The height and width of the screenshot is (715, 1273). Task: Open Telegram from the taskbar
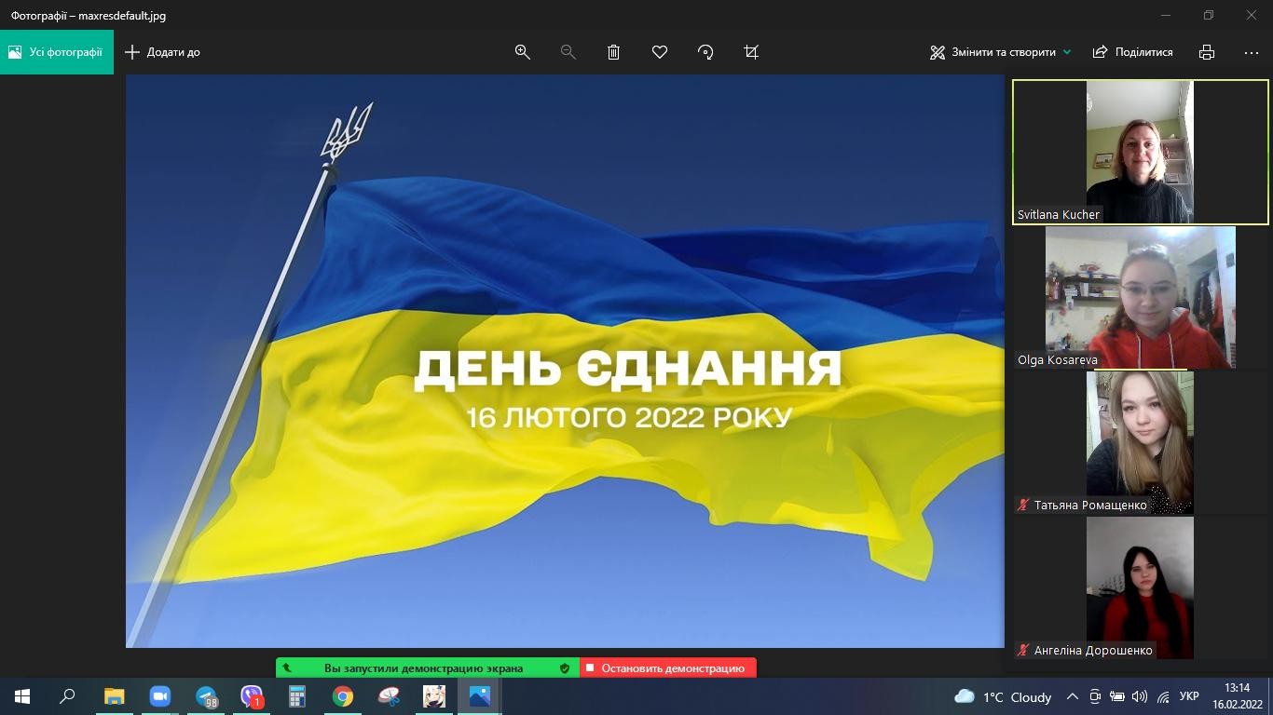click(x=206, y=696)
